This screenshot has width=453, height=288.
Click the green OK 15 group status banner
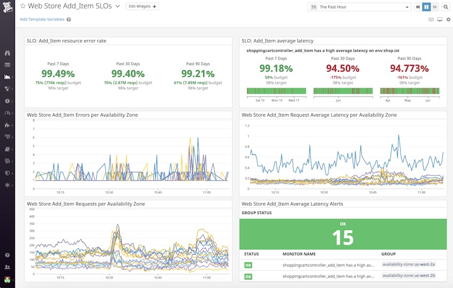click(343, 234)
